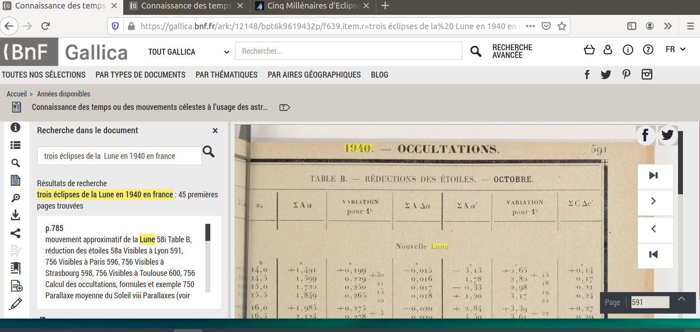This screenshot has width=700, height=332.
Task: Share page on Facebook overlay icon
Action: point(646,135)
